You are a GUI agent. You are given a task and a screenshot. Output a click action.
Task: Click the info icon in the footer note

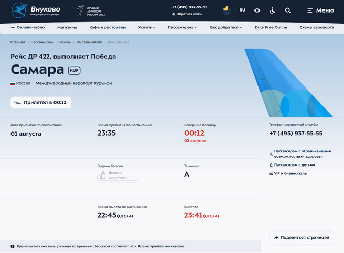pos(13,246)
